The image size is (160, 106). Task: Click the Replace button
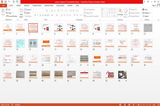[147, 13]
